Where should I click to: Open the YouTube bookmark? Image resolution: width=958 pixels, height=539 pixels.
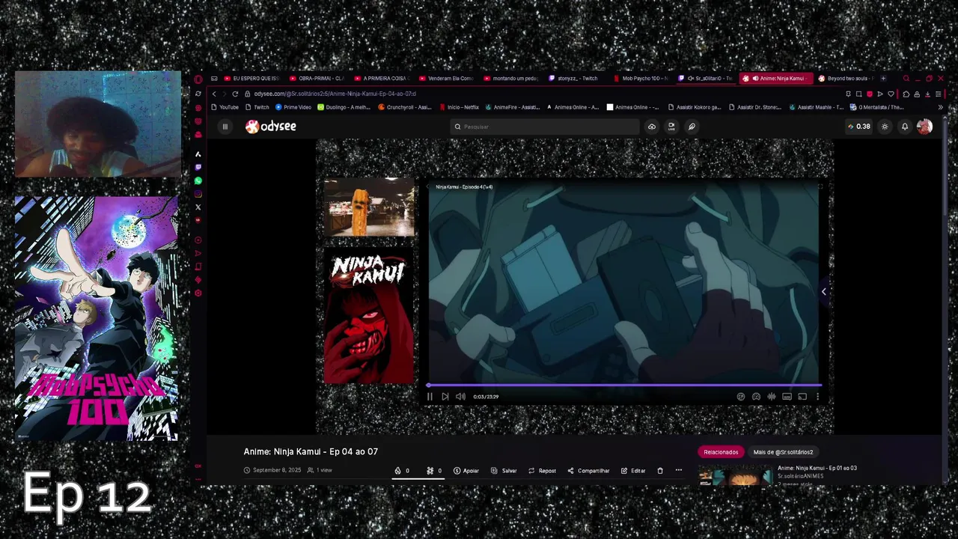point(225,107)
